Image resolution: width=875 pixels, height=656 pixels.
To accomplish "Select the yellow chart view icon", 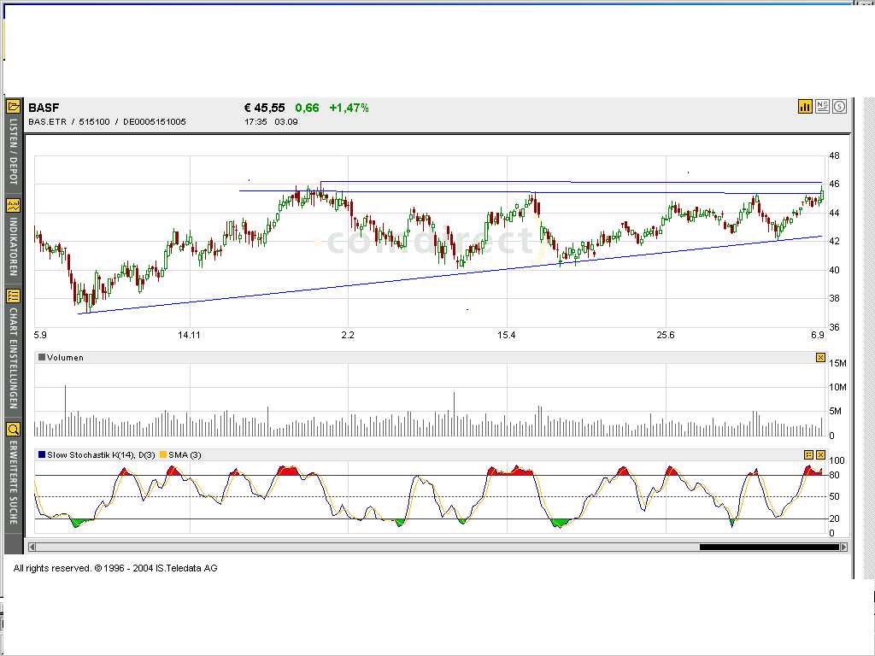I will pyautogui.click(x=805, y=106).
